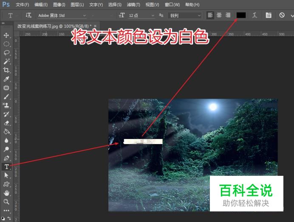Swap foreground and background colors
The height and width of the screenshot is (222, 294).
point(9,218)
